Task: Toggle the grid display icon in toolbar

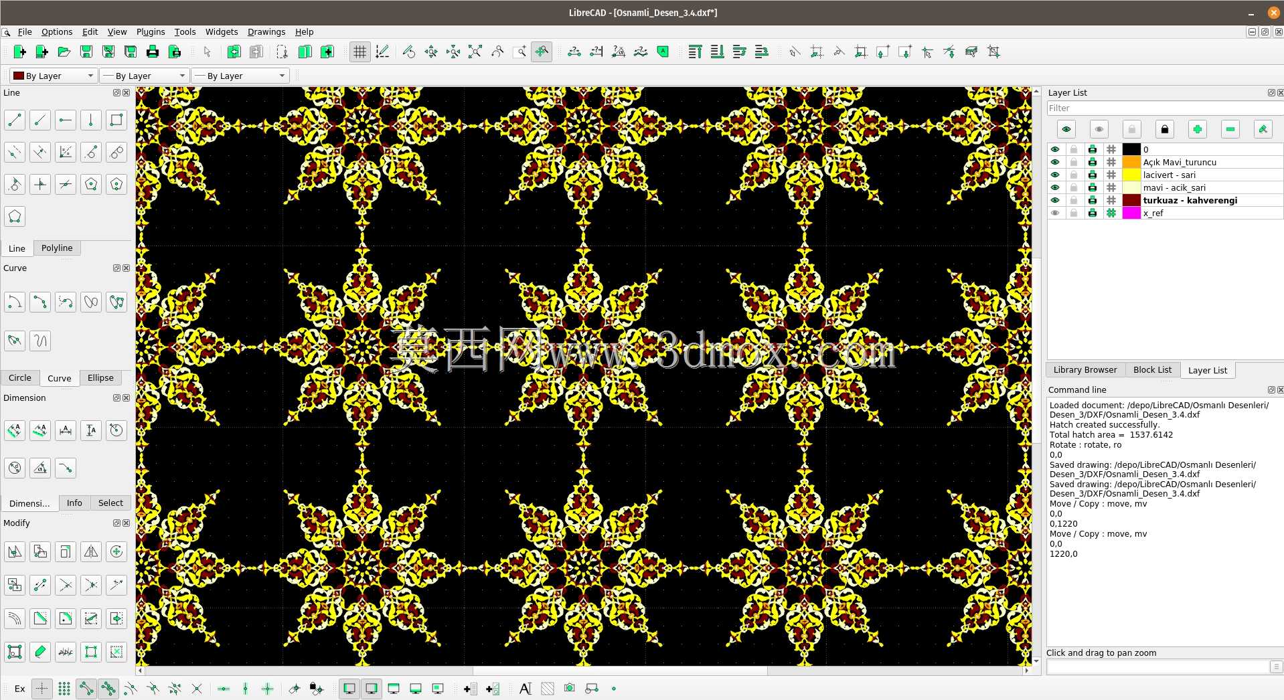Action: pyautogui.click(x=360, y=52)
